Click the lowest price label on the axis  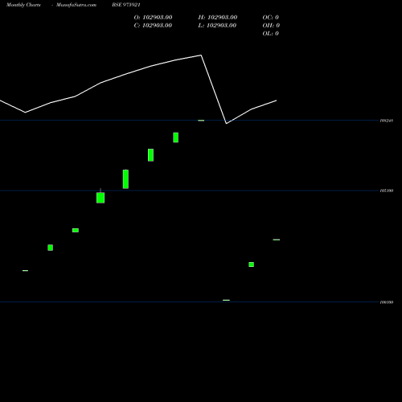coord(387,302)
